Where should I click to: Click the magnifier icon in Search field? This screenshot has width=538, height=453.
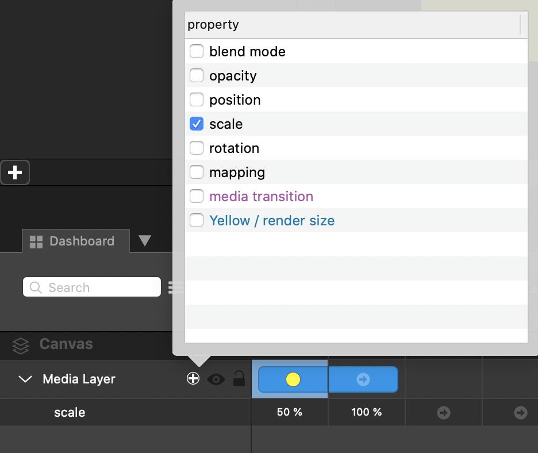[x=36, y=287]
